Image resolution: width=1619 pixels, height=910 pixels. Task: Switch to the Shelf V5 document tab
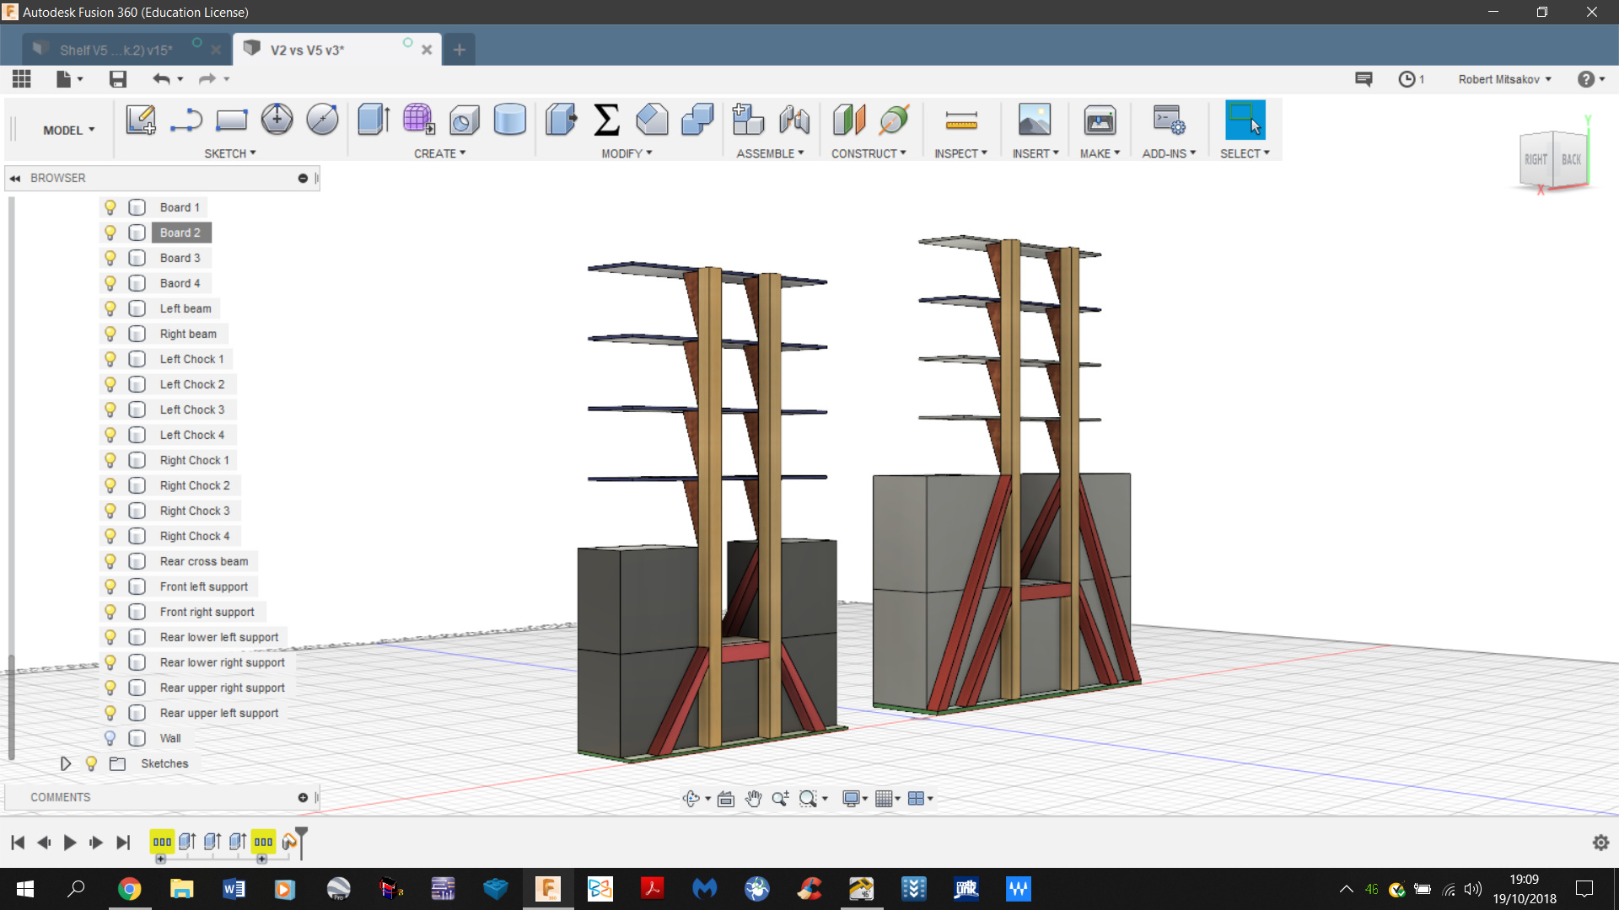[126, 50]
